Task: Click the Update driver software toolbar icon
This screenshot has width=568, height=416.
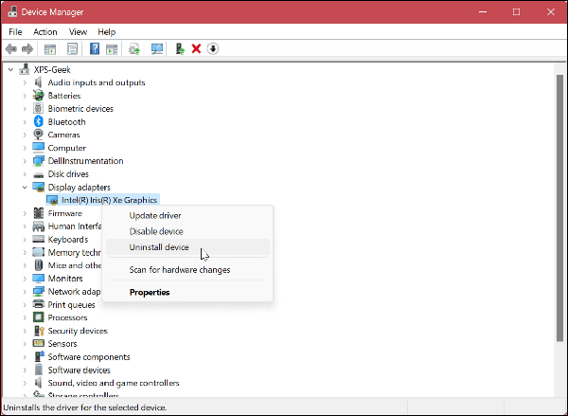Action: (x=134, y=49)
